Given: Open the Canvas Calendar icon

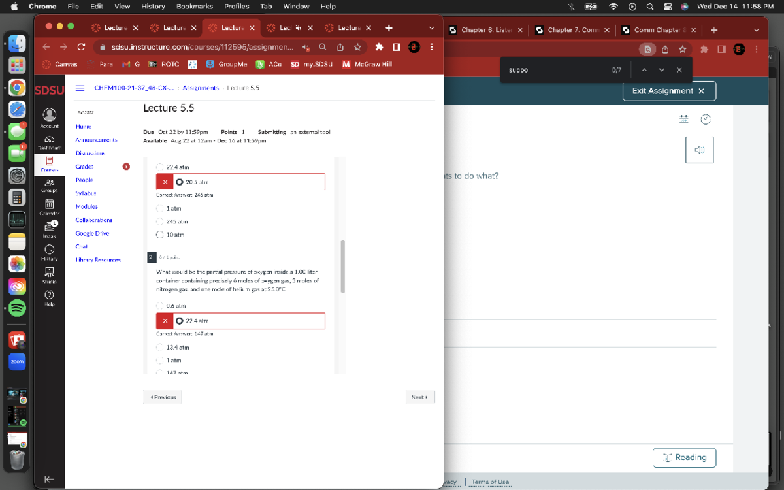Looking at the screenshot, I should coord(50,208).
